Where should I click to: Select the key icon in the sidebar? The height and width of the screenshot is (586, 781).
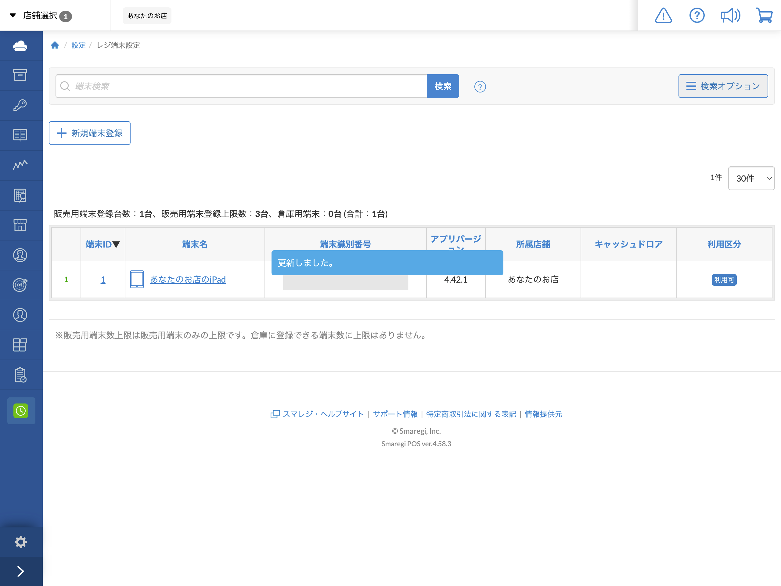point(21,105)
